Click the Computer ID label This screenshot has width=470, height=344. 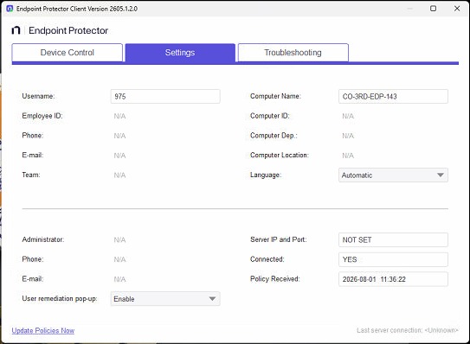click(x=270, y=116)
